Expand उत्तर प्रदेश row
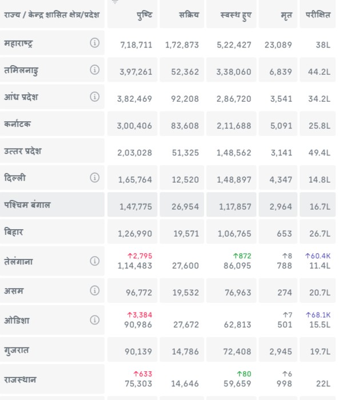Viewport: 343px width, 400px height. point(23,151)
